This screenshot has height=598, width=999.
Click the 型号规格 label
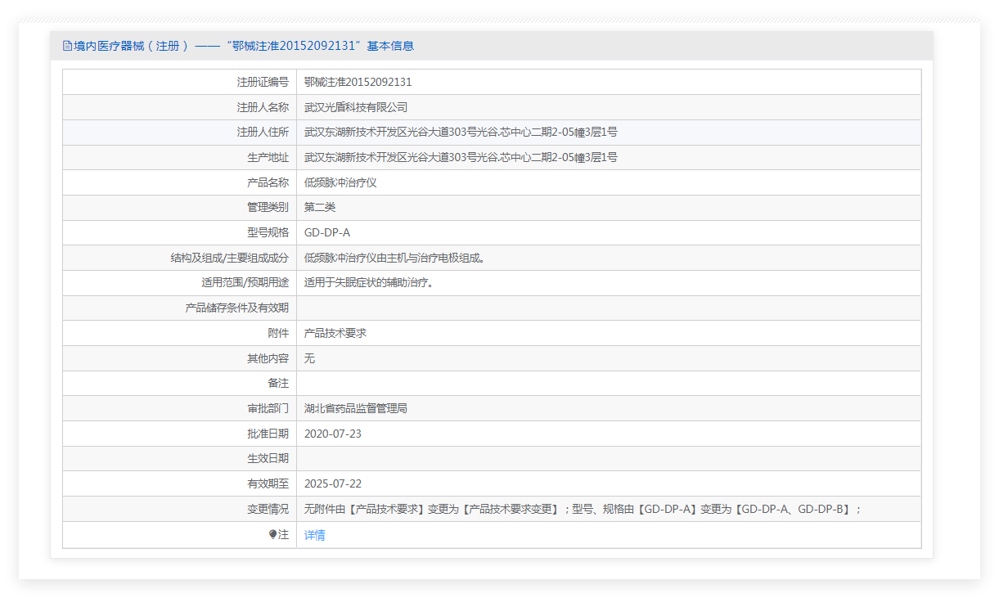[268, 232]
